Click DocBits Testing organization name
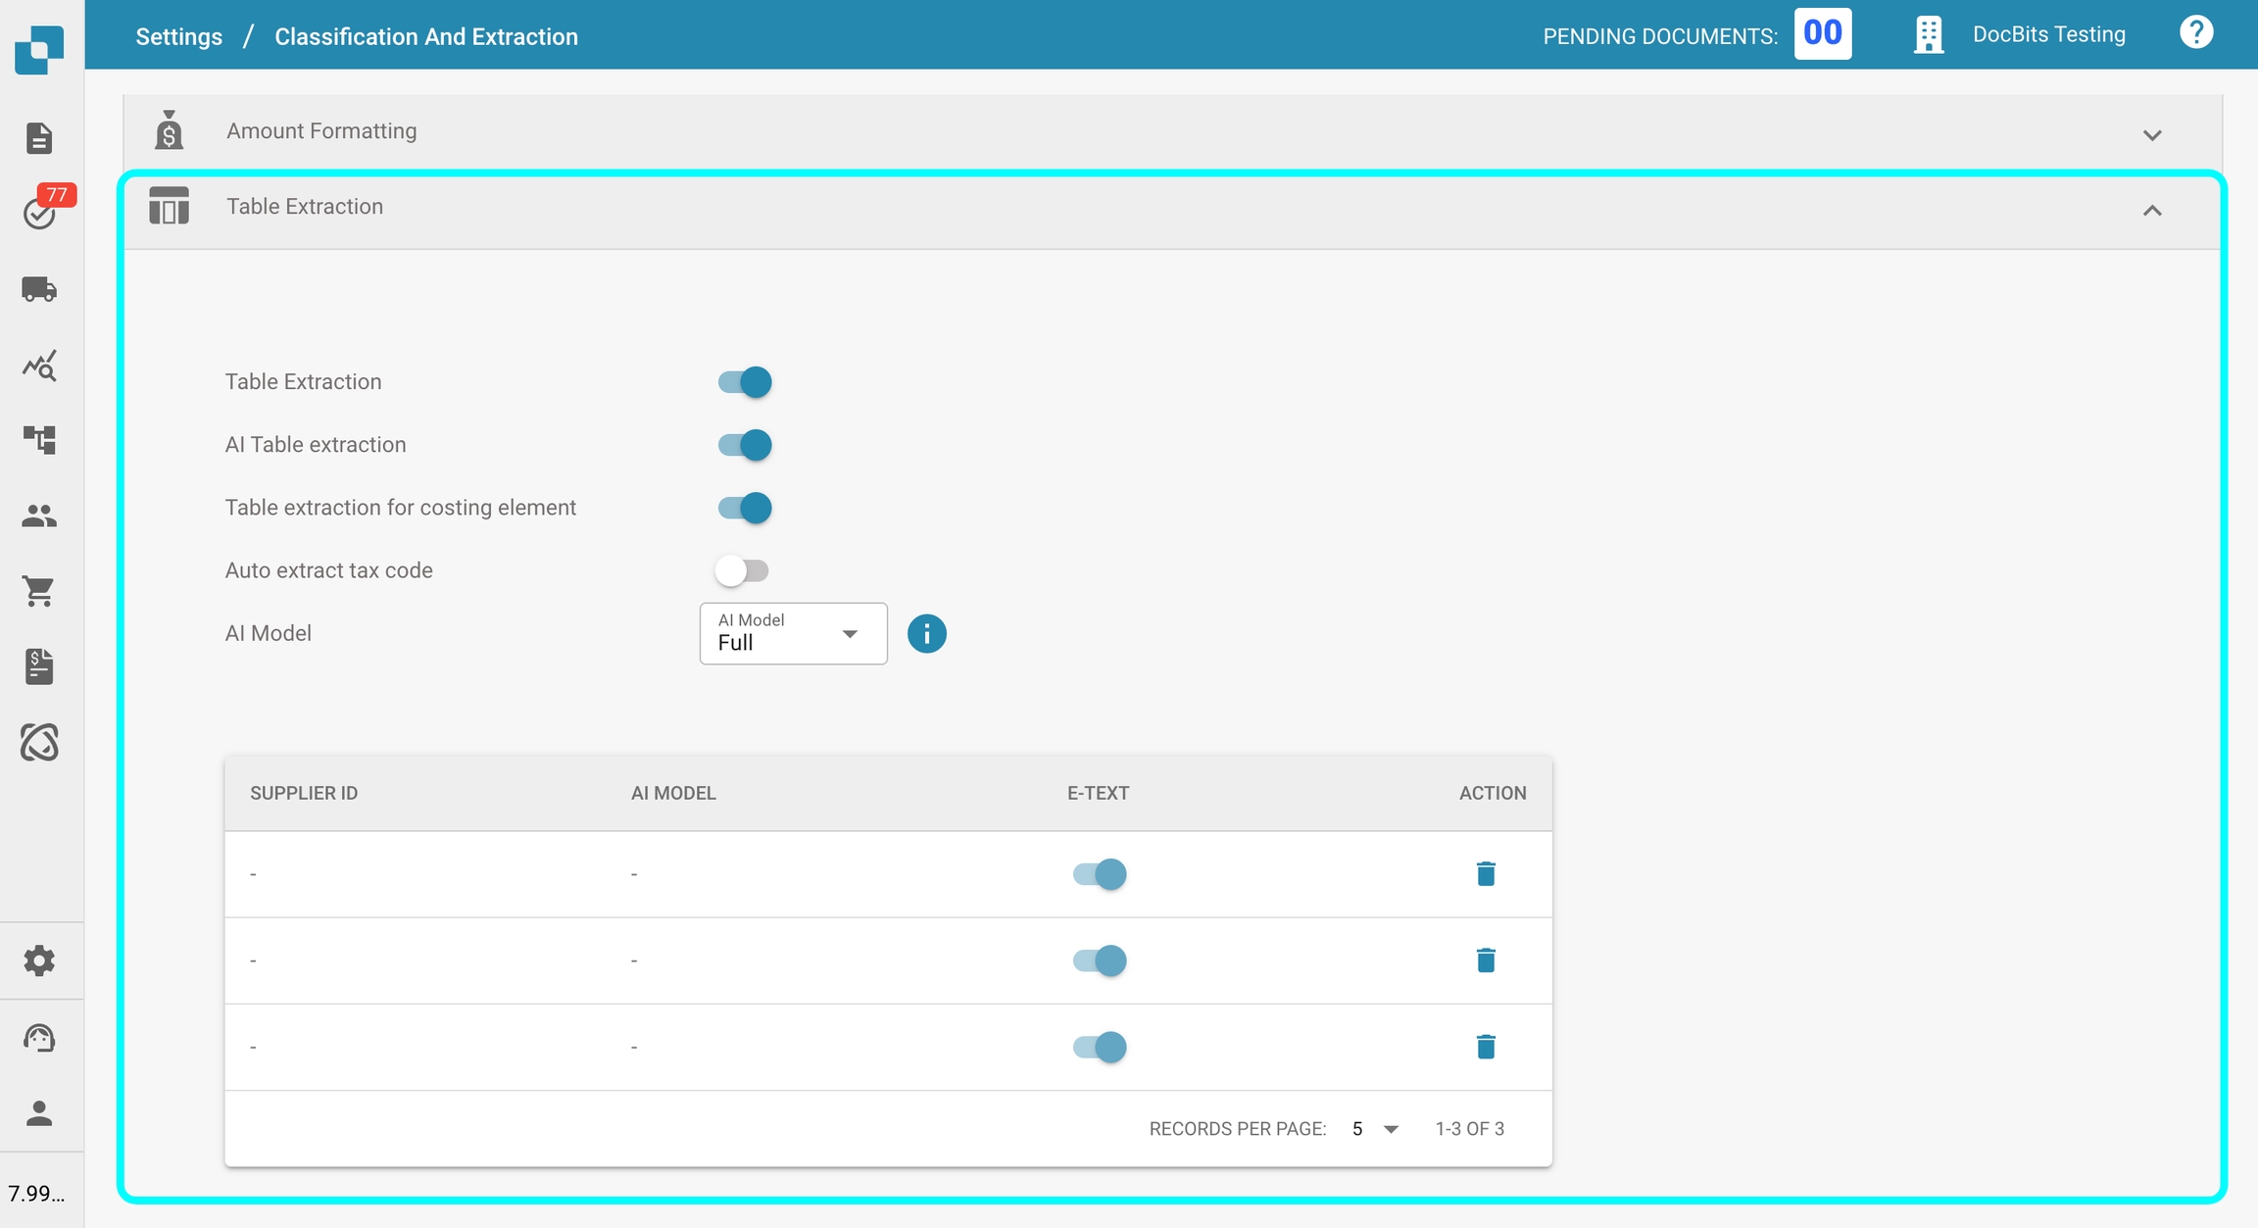2258x1228 pixels. 2048,34
